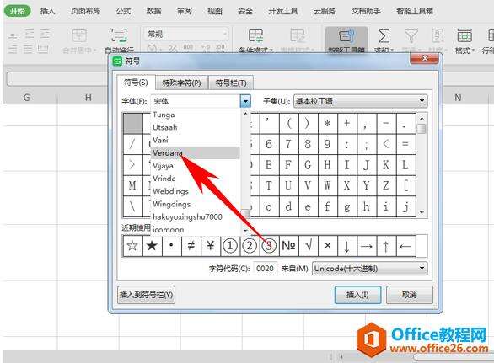The width and height of the screenshot is (494, 363).
Task: Switch to the 符号栏(T) tab
Action: click(231, 83)
